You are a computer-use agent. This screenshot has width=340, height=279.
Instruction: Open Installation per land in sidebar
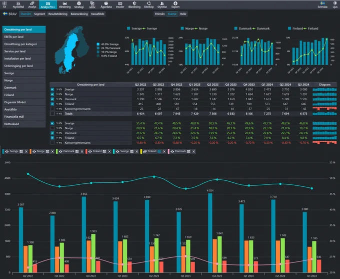(x=24, y=59)
